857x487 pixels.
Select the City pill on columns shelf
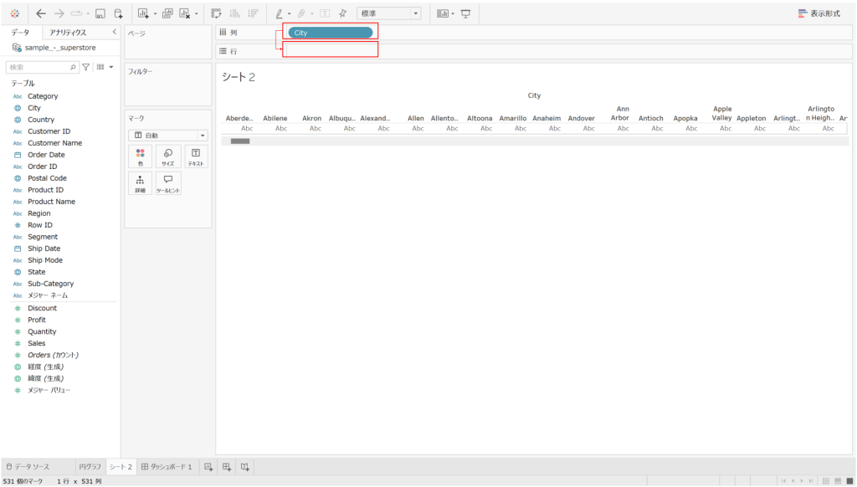click(330, 33)
